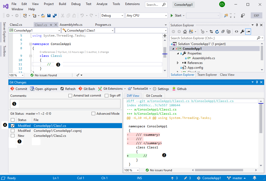Enable the Amend last commit checkbox

tap(70, 95)
